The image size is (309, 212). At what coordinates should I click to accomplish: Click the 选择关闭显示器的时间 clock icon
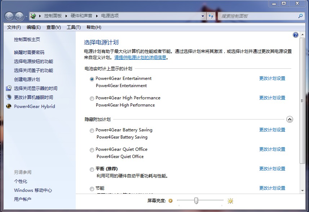tap(9, 88)
